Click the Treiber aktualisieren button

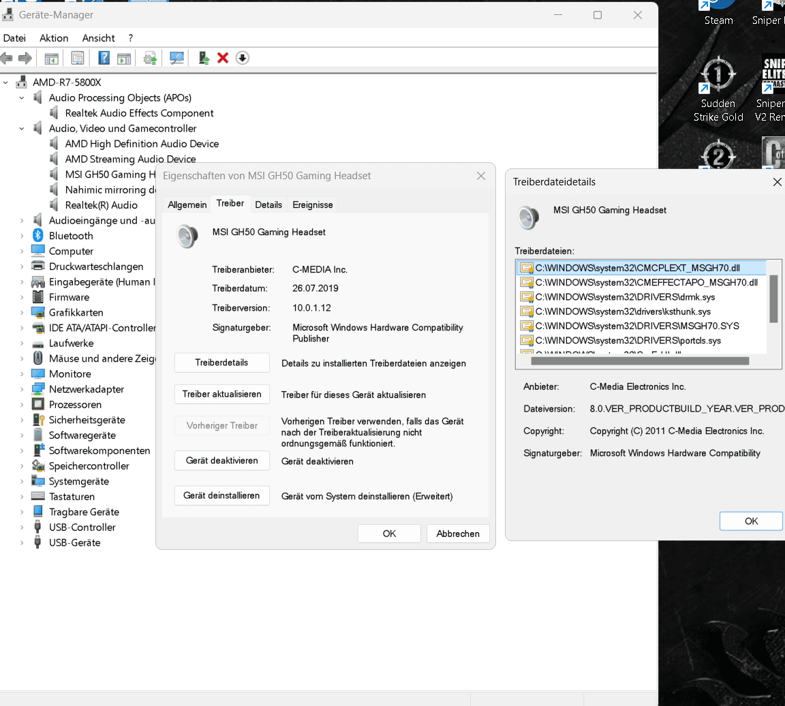pos(221,394)
